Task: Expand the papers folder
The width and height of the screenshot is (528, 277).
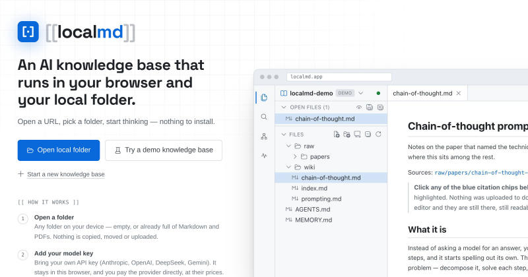Action: pos(295,156)
